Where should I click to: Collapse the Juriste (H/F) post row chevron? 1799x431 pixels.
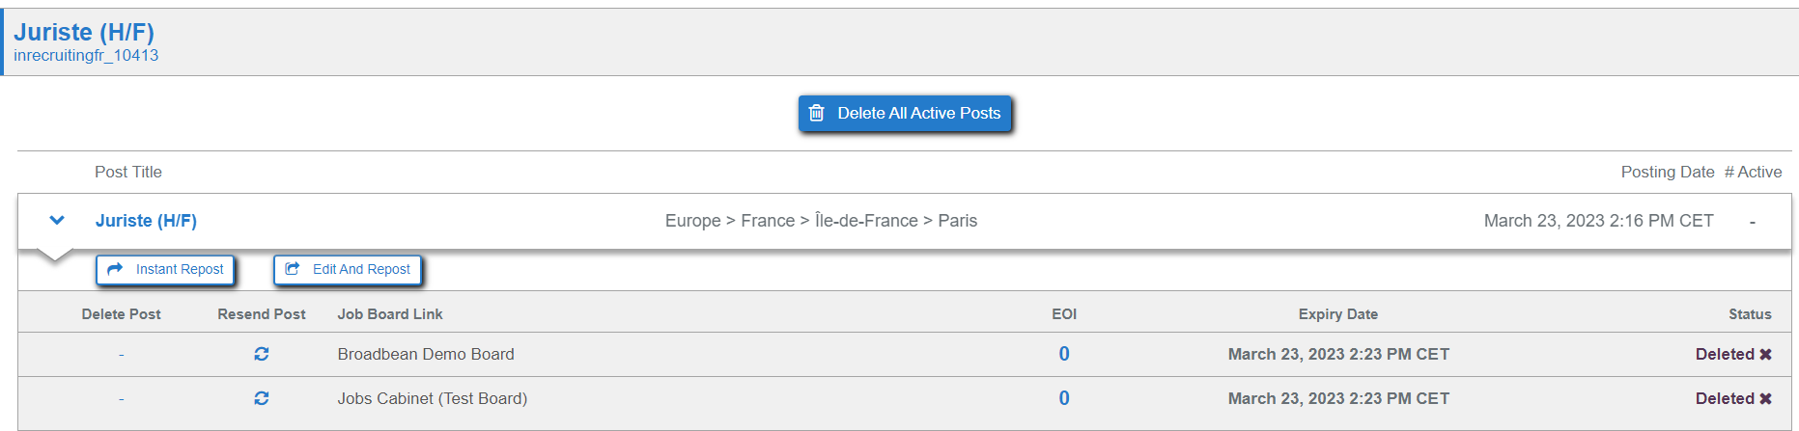[x=57, y=220]
